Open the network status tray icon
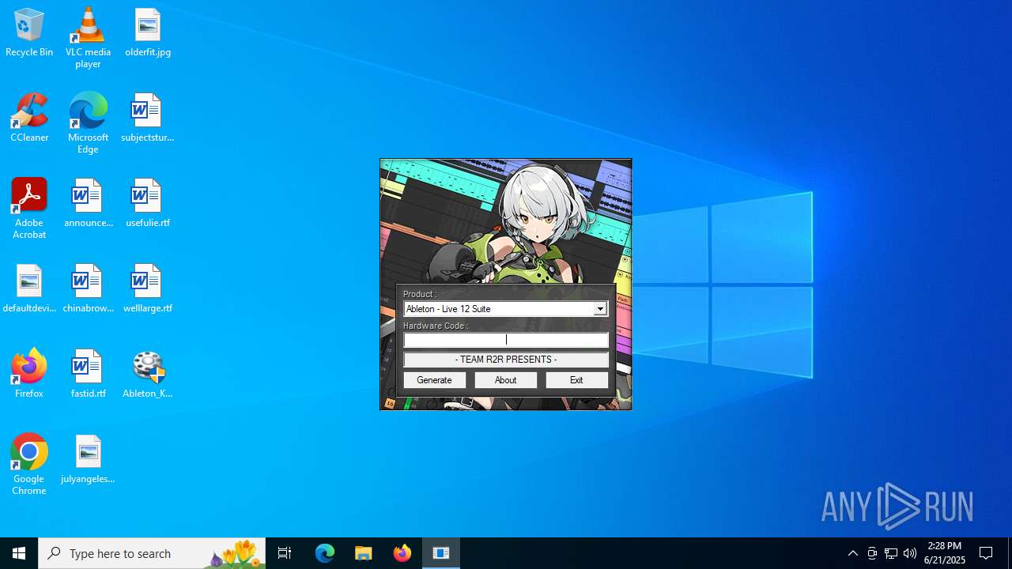 [891, 553]
